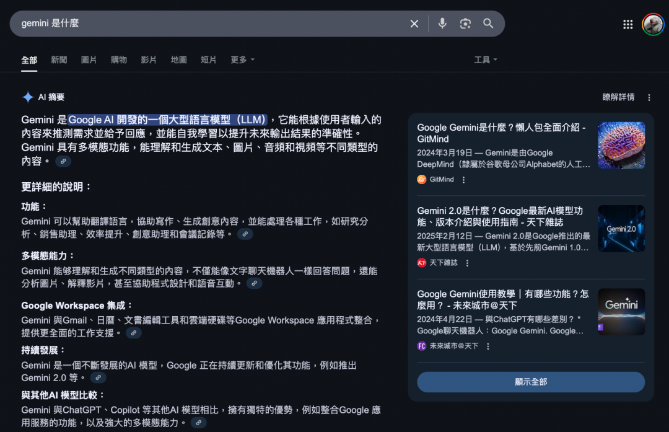The height and width of the screenshot is (432, 669).
Task: Expand the 更多 search filter dropdown
Action: 242,60
